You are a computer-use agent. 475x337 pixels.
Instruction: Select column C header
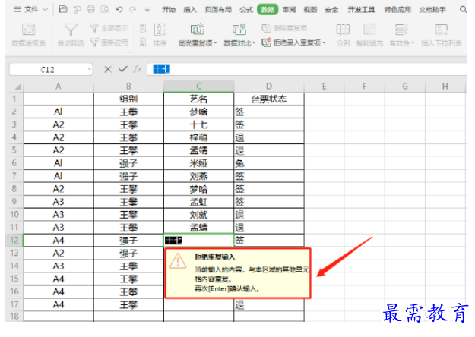coord(198,87)
